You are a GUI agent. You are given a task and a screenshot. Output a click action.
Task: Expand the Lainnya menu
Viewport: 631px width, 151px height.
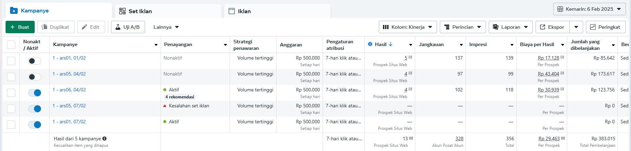pyautogui.click(x=166, y=27)
